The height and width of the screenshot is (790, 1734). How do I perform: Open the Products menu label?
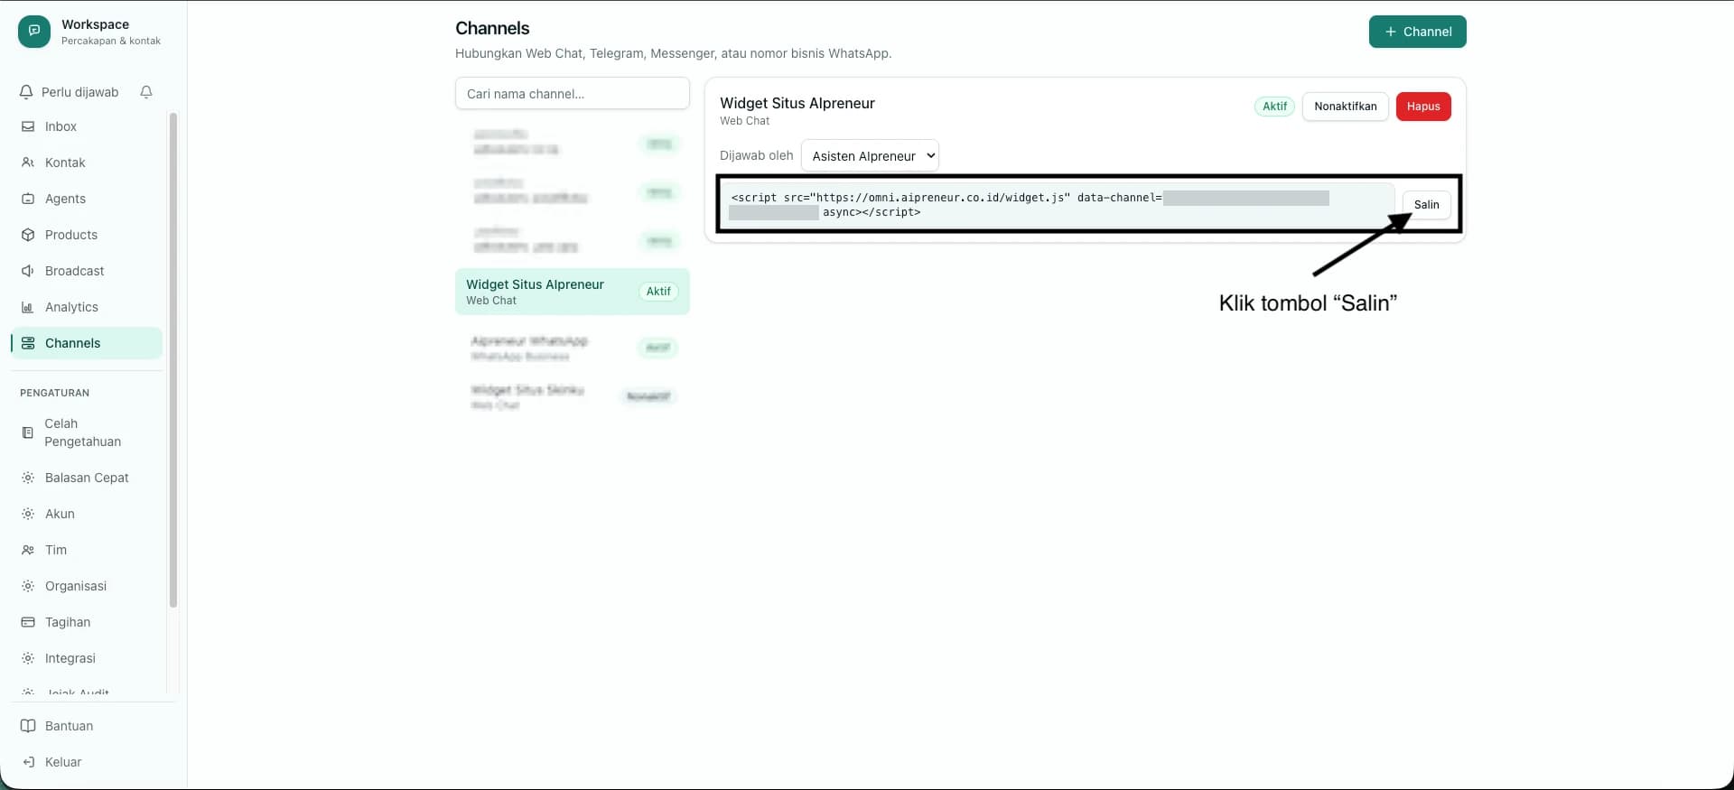[x=71, y=235]
